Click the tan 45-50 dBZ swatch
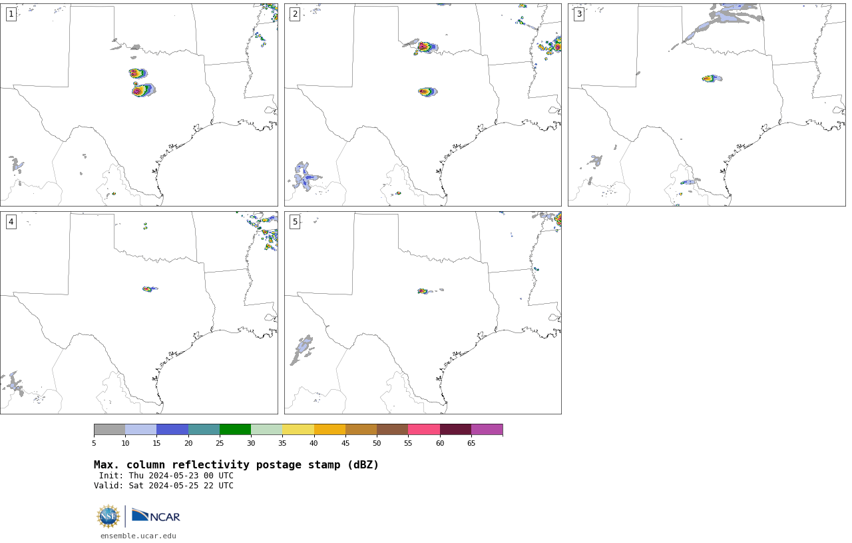The width and height of the screenshot is (852, 543). tap(361, 429)
